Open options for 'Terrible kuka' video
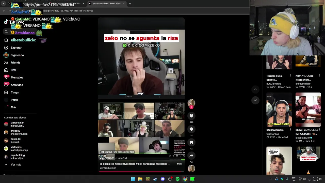Image resolution: width=325 pixels, height=183 pixels. point(290,76)
